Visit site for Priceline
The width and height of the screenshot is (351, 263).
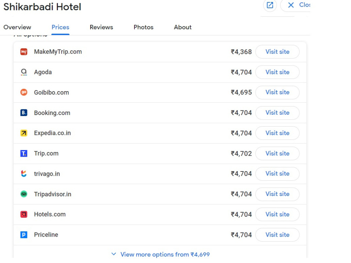click(x=277, y=235)
